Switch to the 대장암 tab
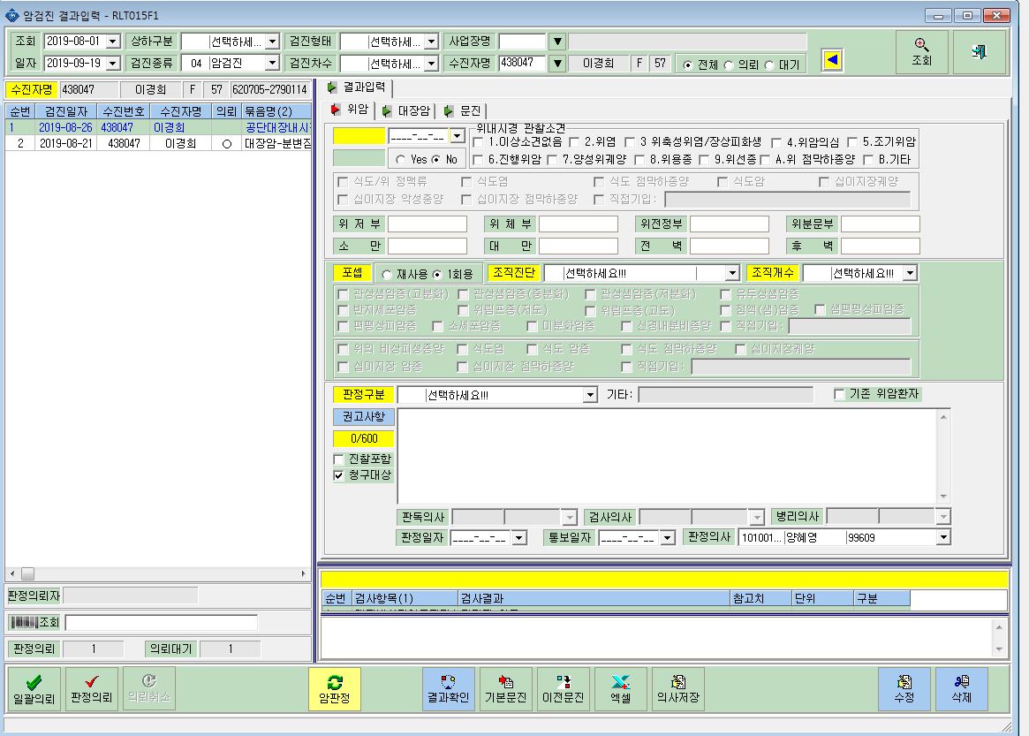This screenshot has width=1029, height=736. point(407,111)
